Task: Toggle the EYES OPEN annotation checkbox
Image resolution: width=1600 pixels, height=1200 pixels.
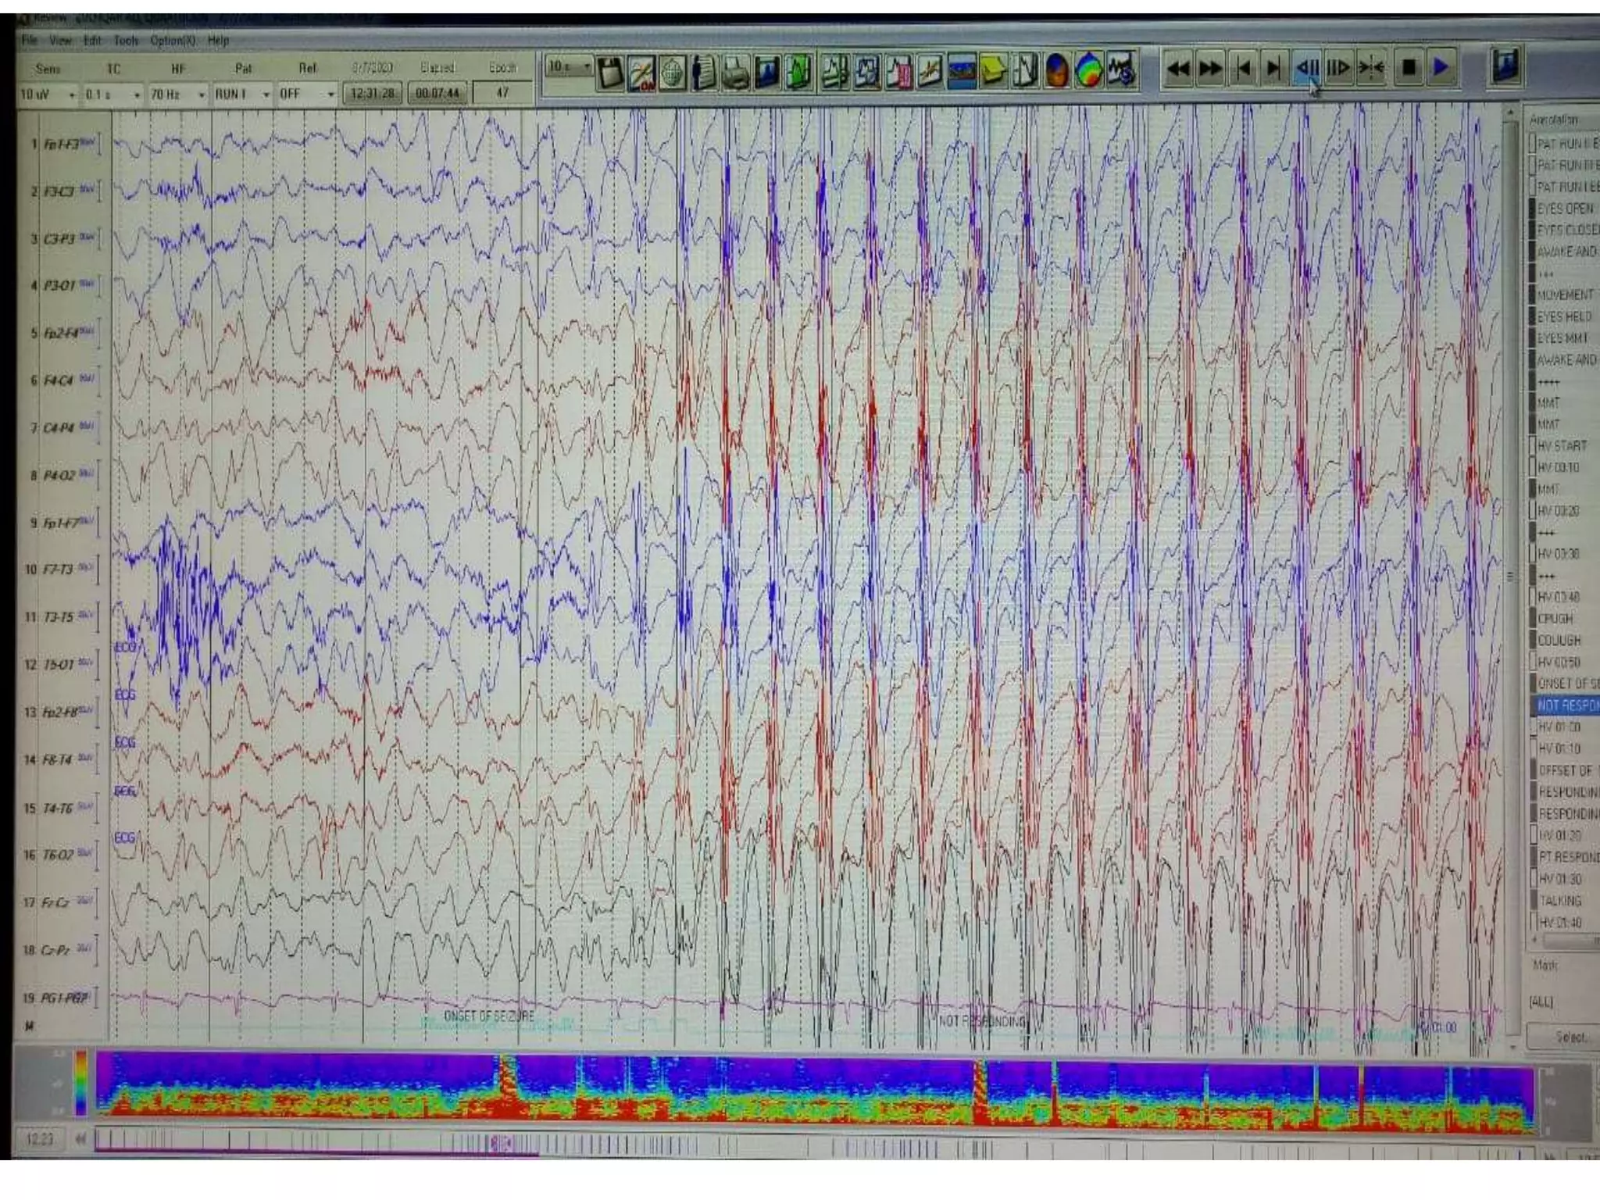Action: (1533, 209)
